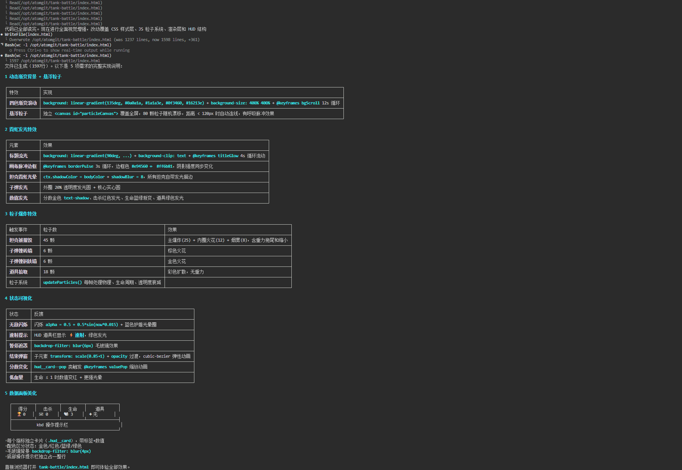Screen dimensions: 682x470
Task: Click the 坦克被摧毁 table cell
Action: click(23, 240)
